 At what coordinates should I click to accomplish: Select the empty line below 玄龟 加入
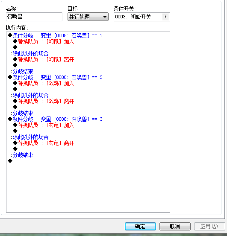tap(15, 131)
